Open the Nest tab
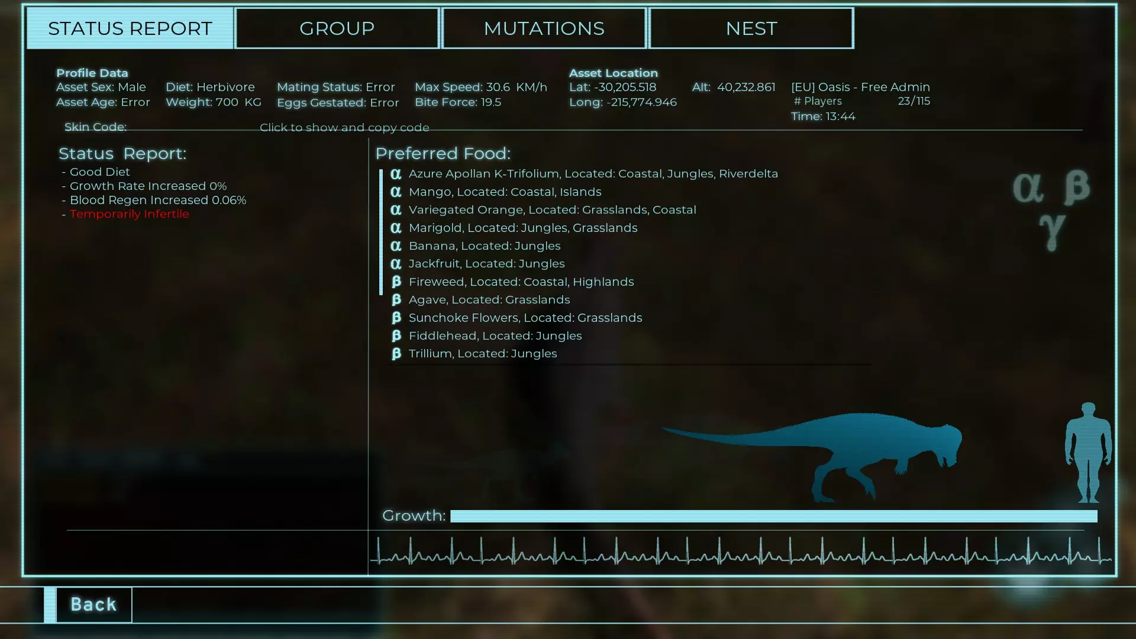1136x639 pixels. 751,28
